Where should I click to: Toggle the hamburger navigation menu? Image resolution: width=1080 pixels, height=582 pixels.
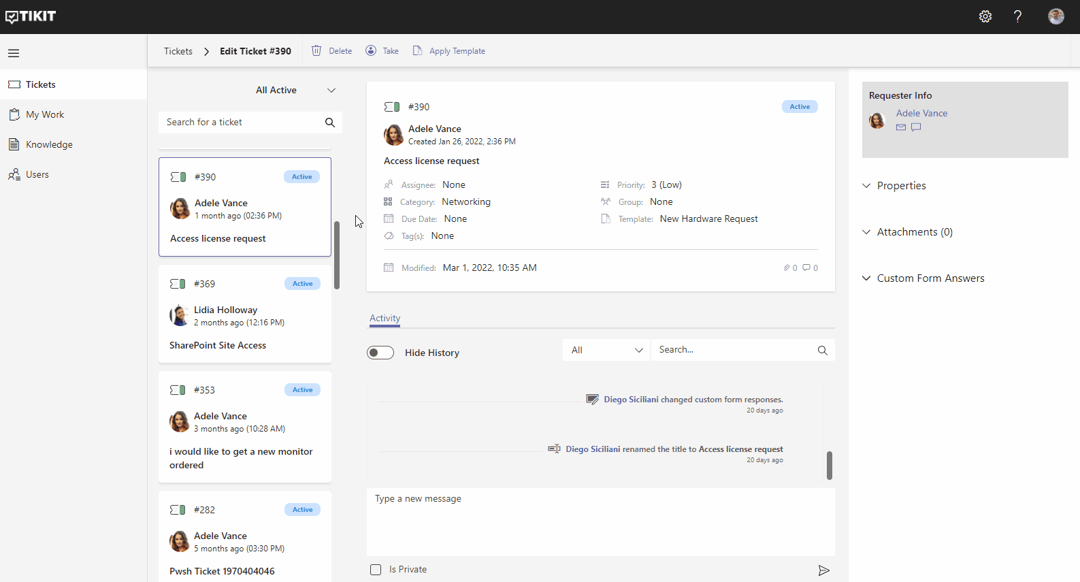14,53
